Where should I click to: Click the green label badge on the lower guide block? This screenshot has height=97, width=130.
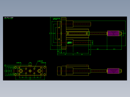click(69, 43)
